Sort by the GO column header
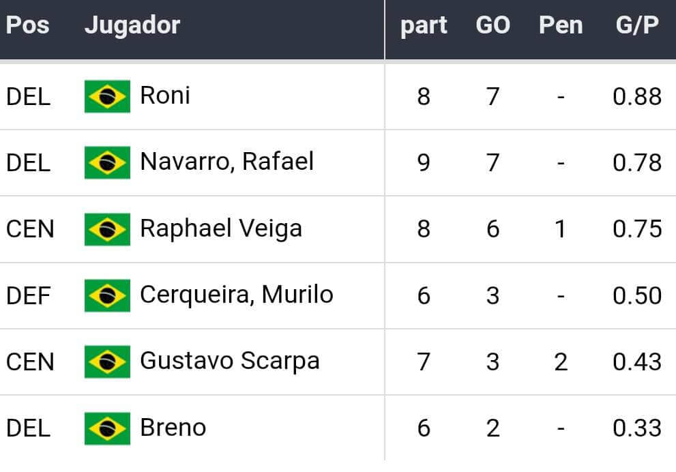676x472 pixels. pos(493,26)
